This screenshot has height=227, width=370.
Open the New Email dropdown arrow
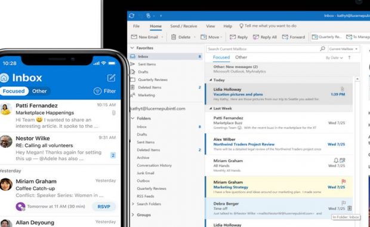(162, 37)
